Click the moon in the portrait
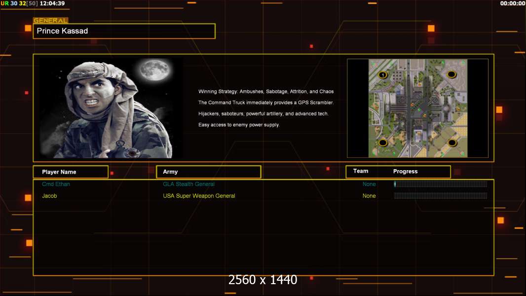The image size is (526, 296). pyautogui.click(x=155, y=70)
